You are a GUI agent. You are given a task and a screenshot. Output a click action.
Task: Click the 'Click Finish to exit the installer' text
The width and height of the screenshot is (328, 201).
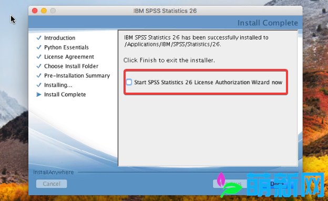tap(169, 61)
